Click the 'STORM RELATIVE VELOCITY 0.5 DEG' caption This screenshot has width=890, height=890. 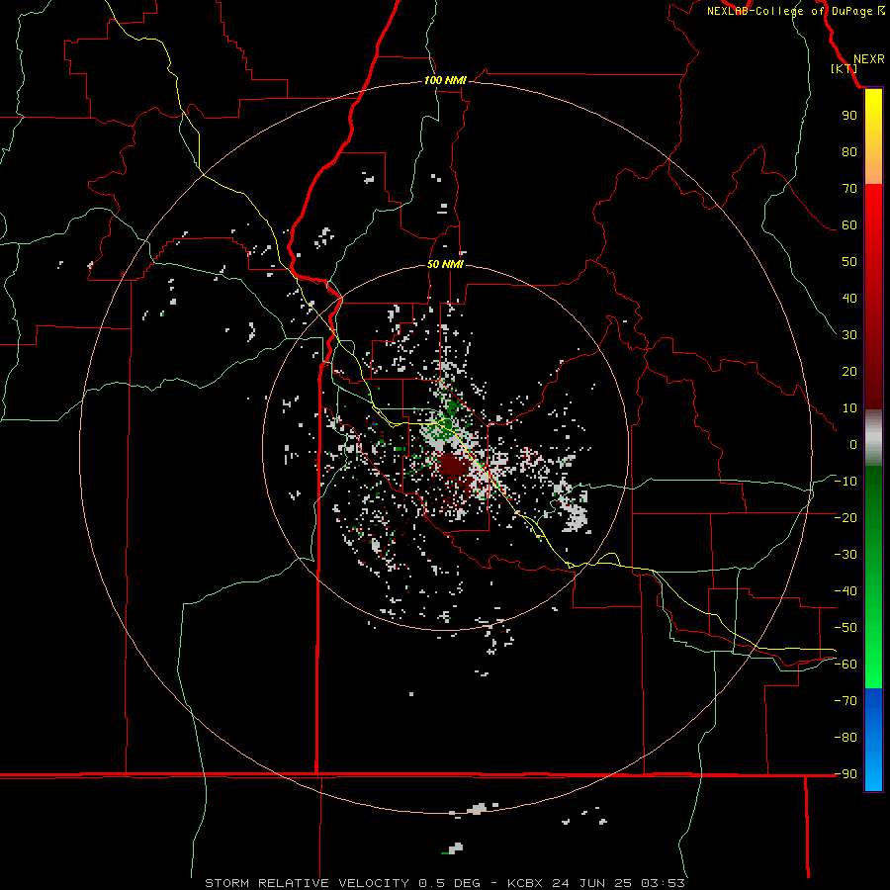coord(342,883)
